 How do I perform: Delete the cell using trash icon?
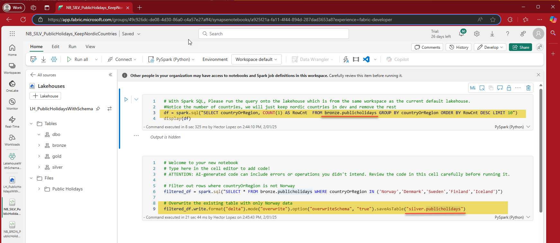click(528, 88)
